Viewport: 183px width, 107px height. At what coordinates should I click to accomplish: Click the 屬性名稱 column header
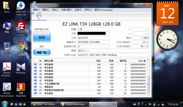(x=66, y=61)
